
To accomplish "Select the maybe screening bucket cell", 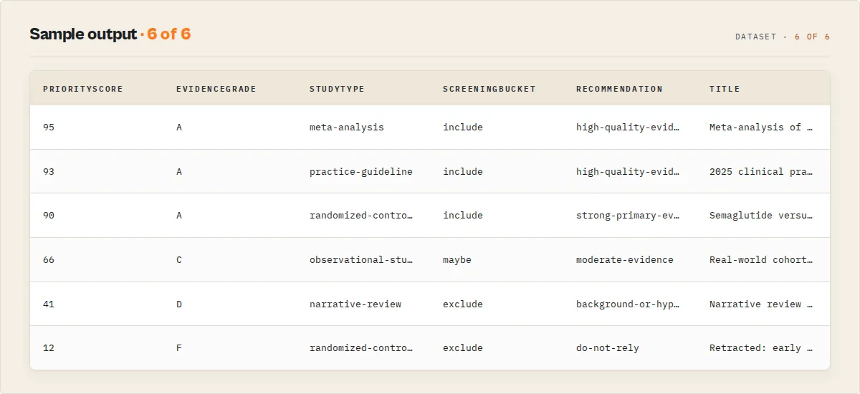I will click(457, 260).
